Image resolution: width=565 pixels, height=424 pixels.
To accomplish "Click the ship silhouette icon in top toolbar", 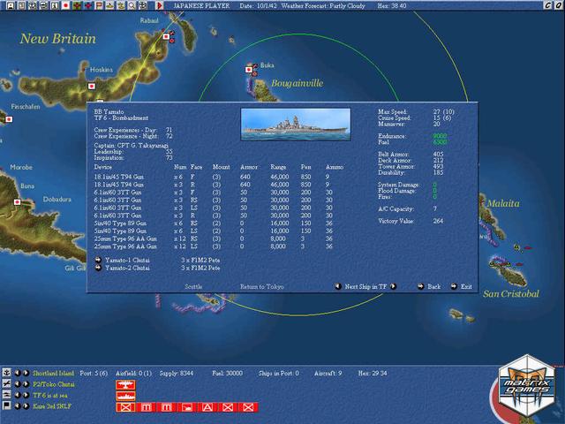I will [109, 5].
